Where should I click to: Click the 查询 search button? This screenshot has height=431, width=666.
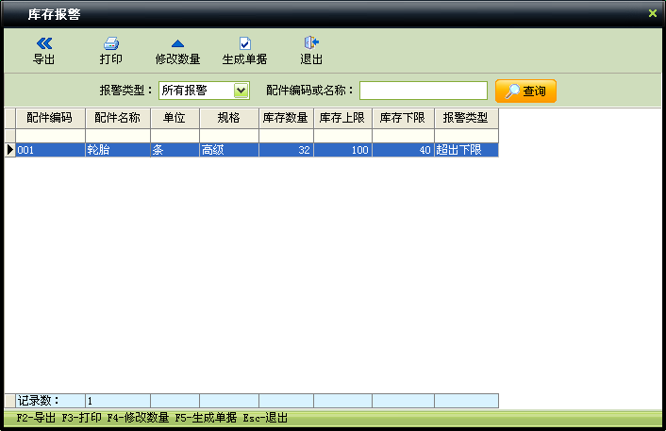525,91
